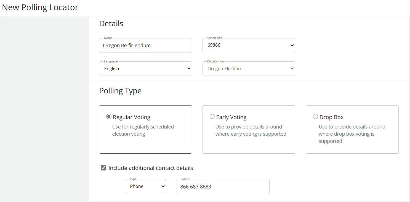Image resolution: width=410 pixels, height=202 pixels.
Task: Click the Details section heading
Action: click(x=111, y=23)
